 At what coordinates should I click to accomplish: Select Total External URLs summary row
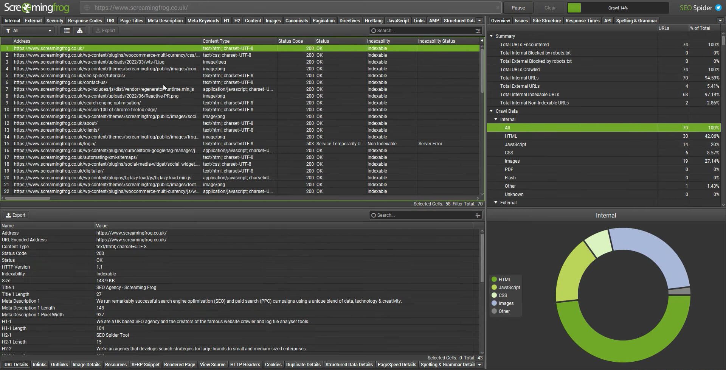coord(604,86)
